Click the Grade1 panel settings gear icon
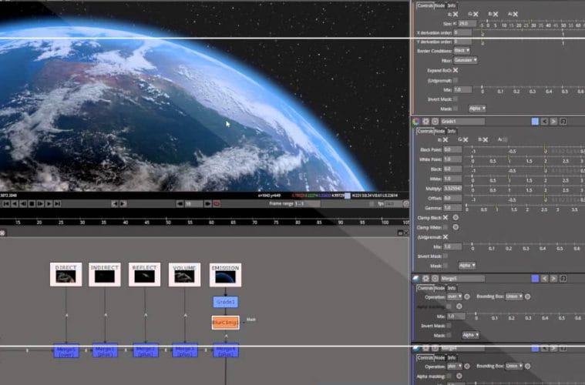The height and width of the screenshot is (385, 585). click(x=425, y=122)
